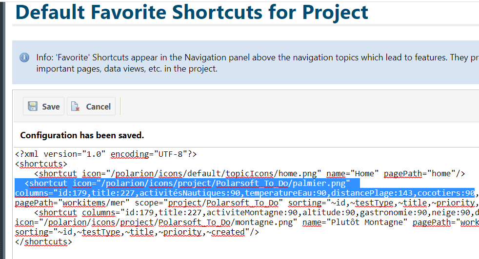Click the blue info icon
Screen dimensions: 479x259
click(x=24, y=58)
